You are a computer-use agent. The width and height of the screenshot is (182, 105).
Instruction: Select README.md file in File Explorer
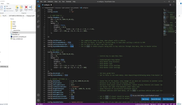point(16,35)
